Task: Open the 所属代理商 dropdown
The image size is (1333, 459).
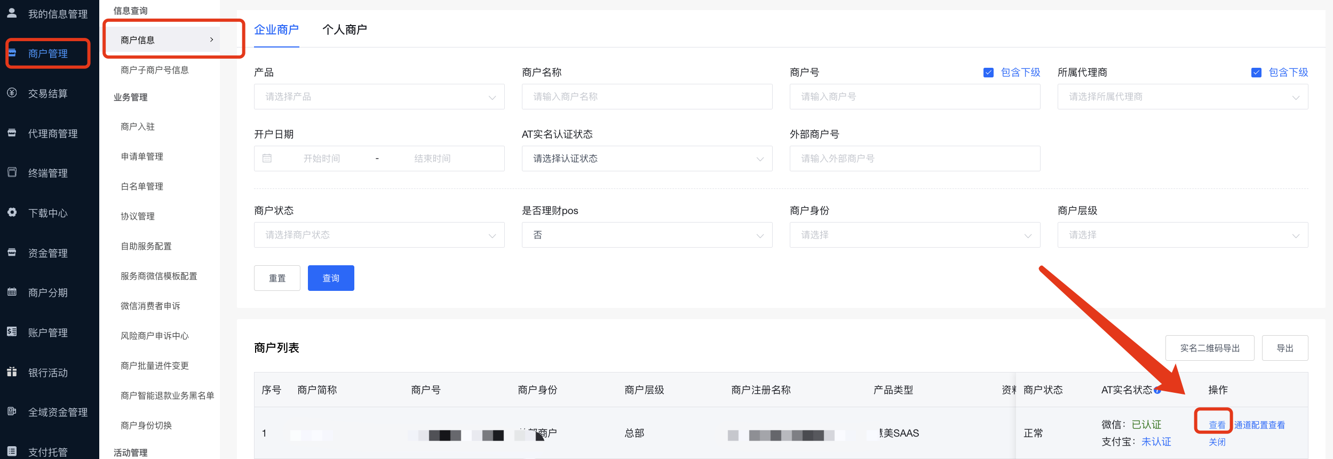Action: tap(1183, 97)
